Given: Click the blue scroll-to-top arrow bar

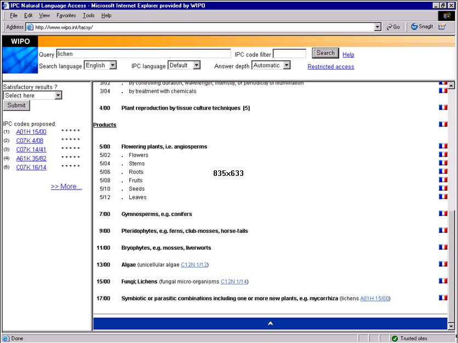Looking at the screenshot, I should 270,324.
